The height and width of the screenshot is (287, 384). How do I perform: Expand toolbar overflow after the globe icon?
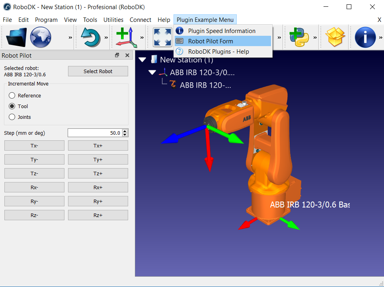[x=70, y=37]
